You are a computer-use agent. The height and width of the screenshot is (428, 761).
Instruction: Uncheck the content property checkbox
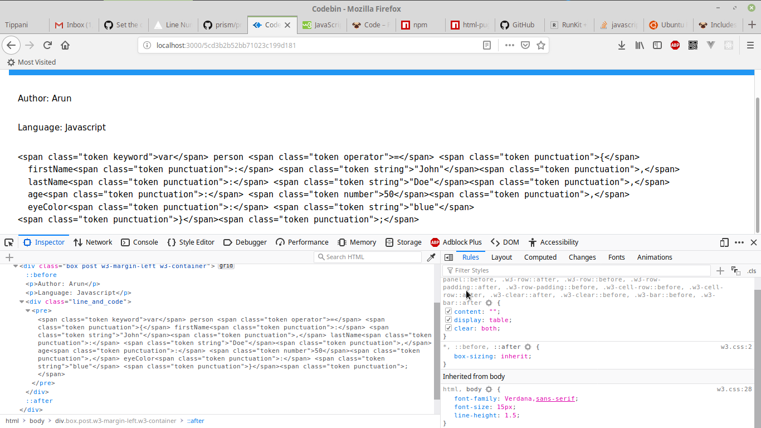click(448, 312)
